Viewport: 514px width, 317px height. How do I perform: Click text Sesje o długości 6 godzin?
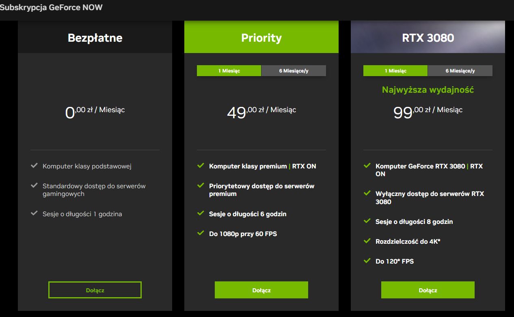(x=248, y=214)
